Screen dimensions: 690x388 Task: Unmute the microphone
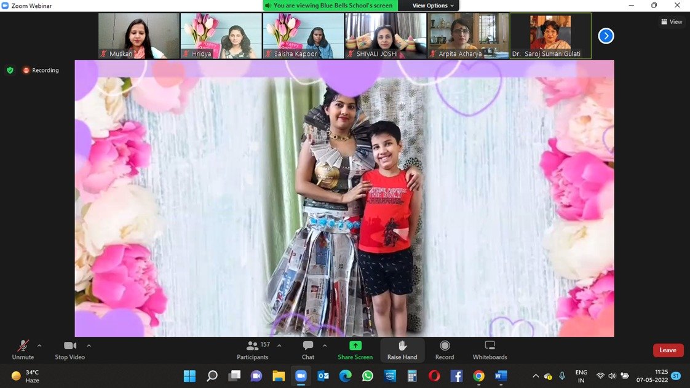pyautogui.click(x=23, y=350)
